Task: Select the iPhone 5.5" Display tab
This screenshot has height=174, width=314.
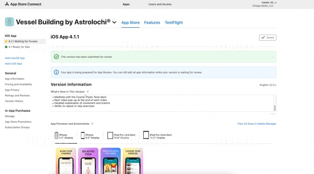Action: [x=90, y=136]
